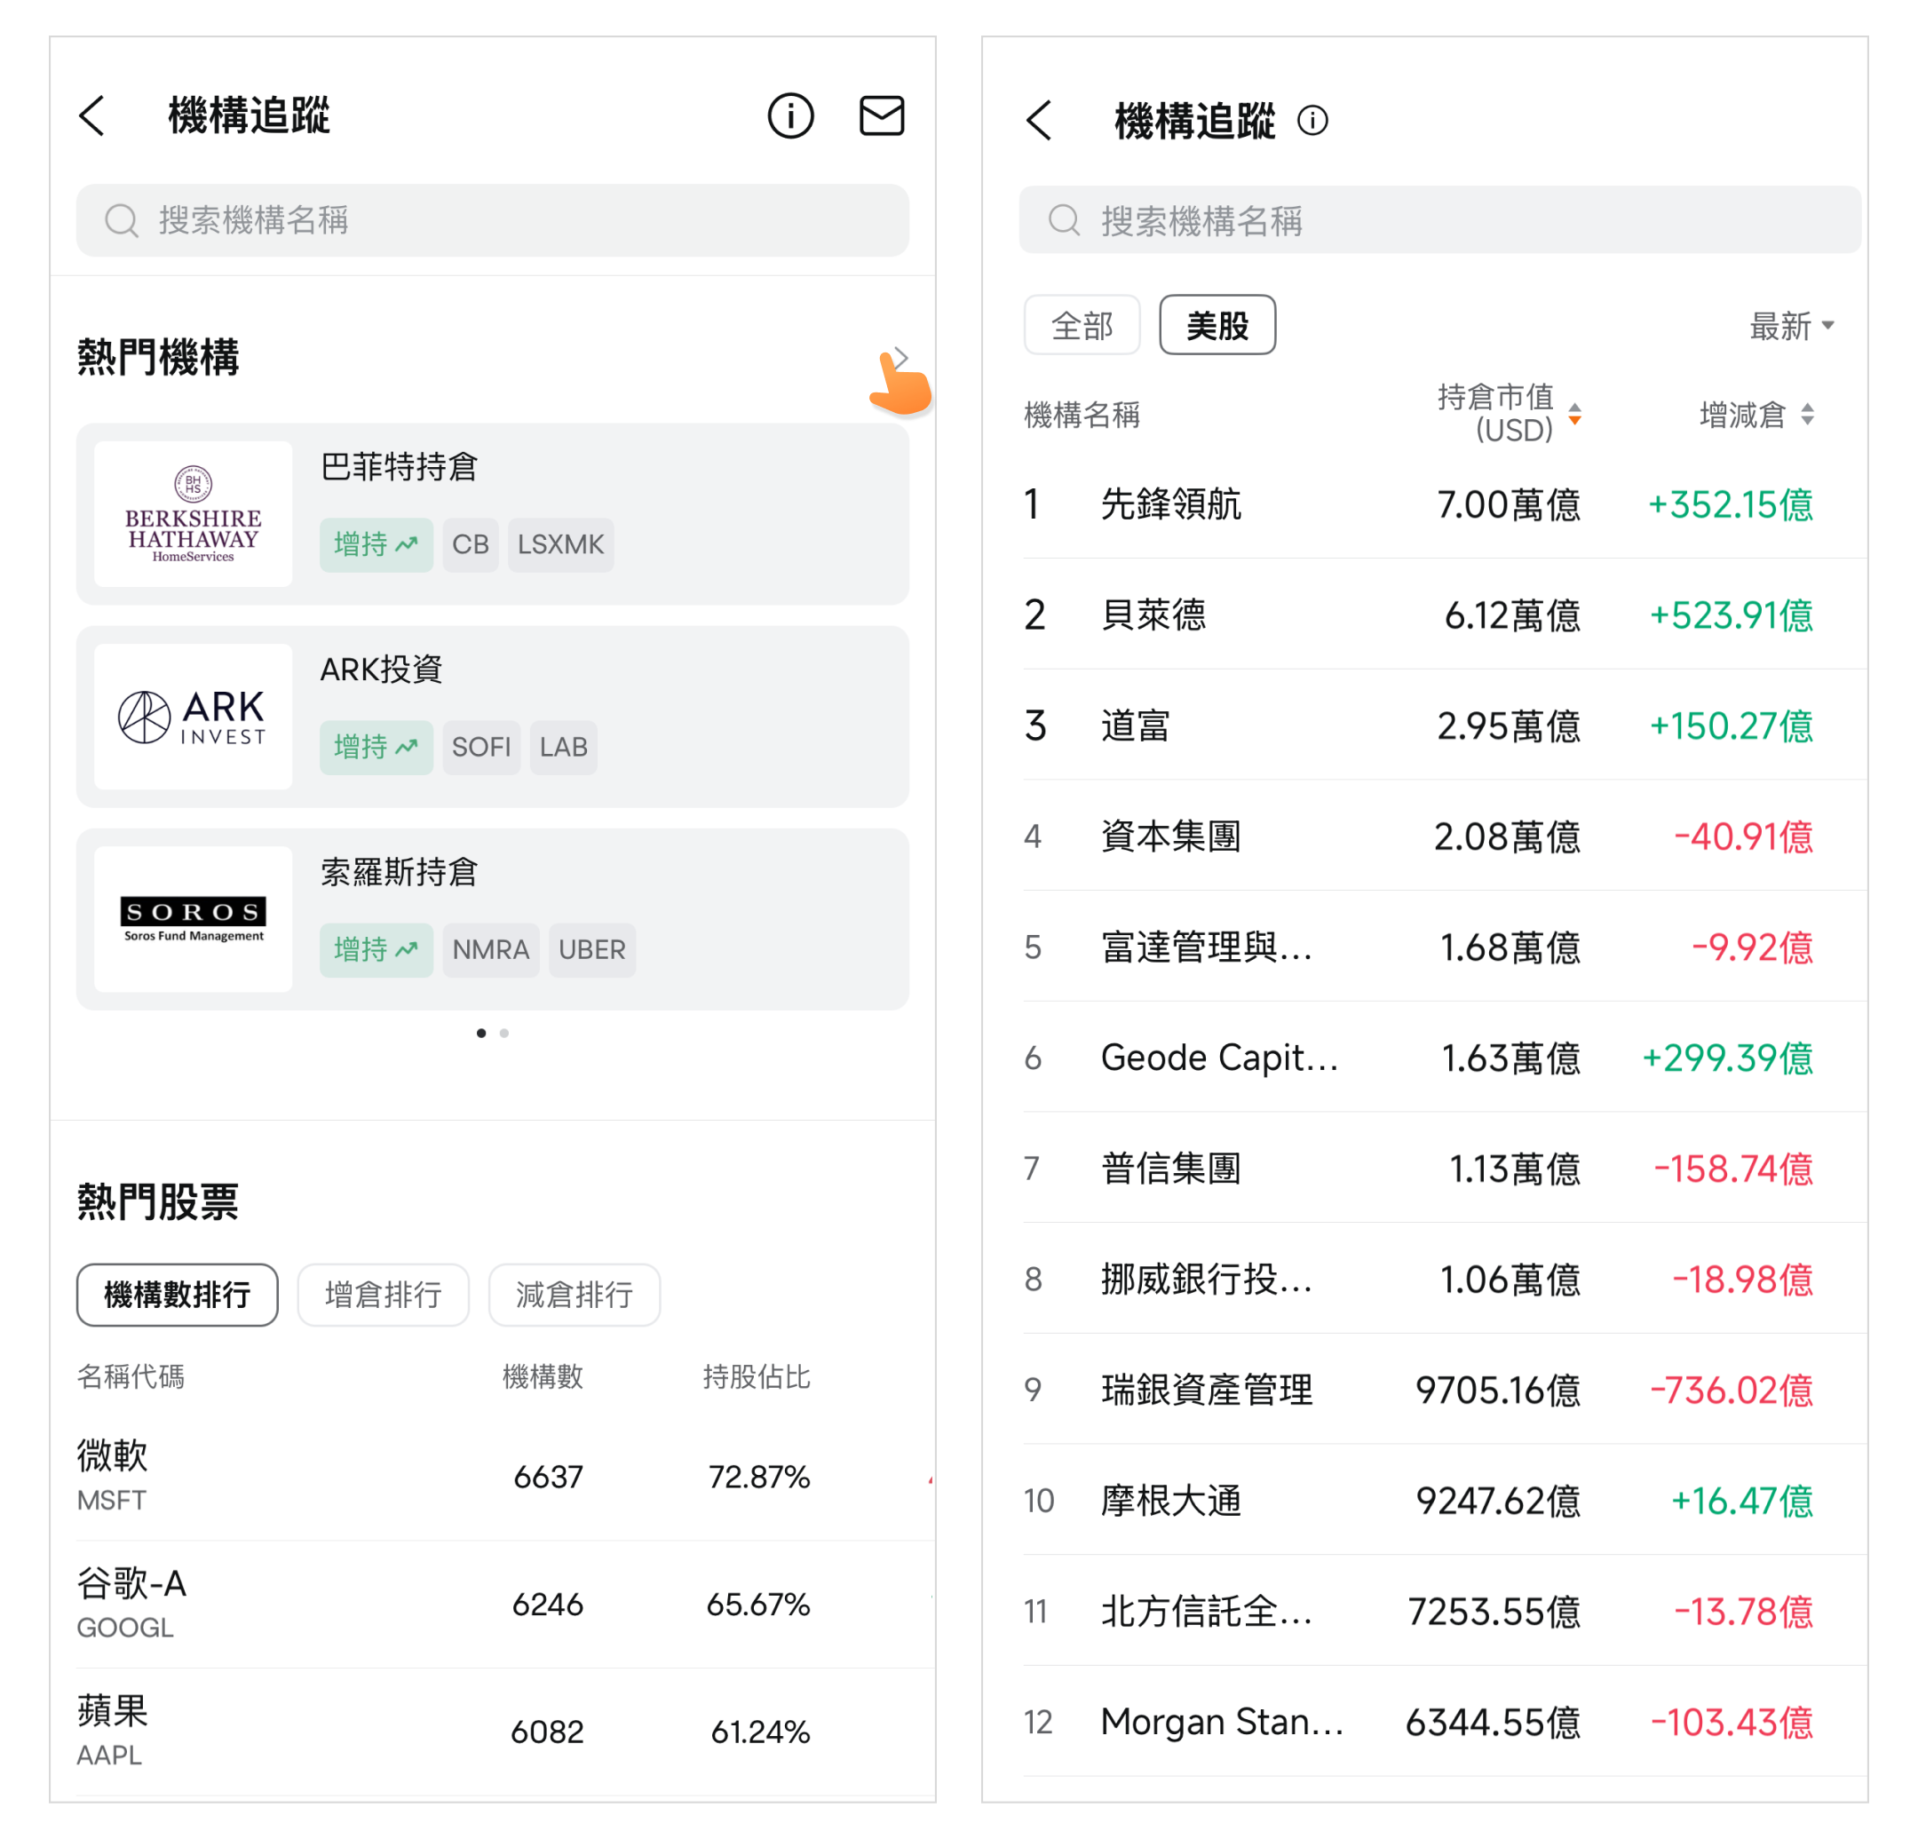Click back arrow on right screen

pos(1039,121)
